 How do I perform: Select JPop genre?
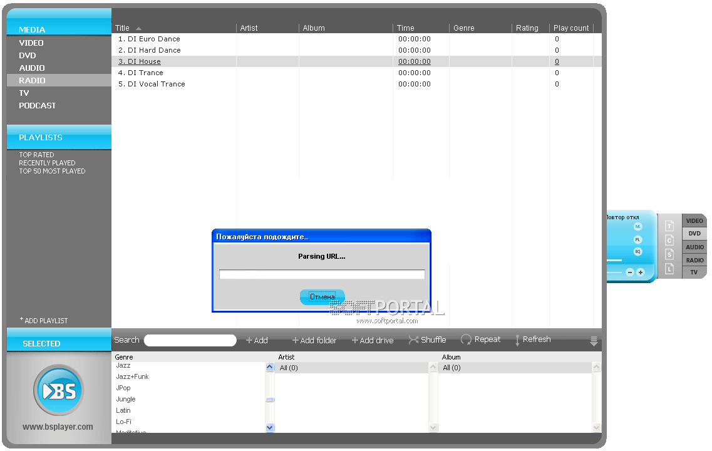click(x=123, y=388)
